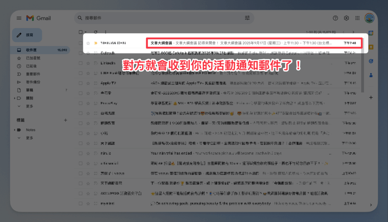Click the search options filter icon
Viewport: 388px width, 222px height.
247,18
